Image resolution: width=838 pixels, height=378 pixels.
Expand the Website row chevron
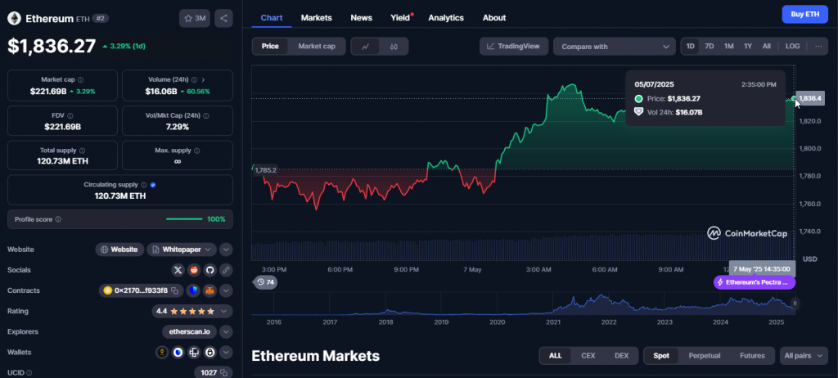(226, 250)
